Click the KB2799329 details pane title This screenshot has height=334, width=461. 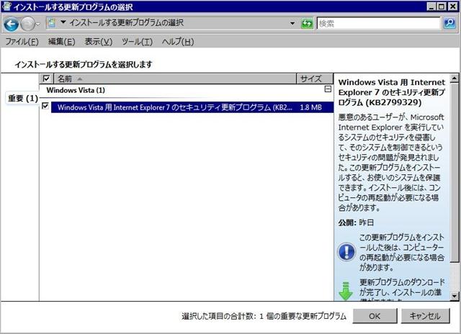coord(391,92)
